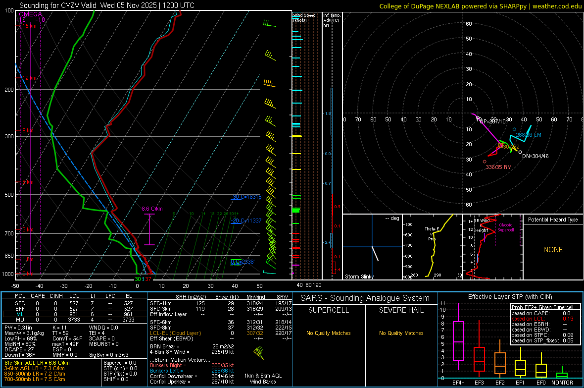Click the 'SigSvr = 0 m3/s3' value
This screenshot has width=584, height=388.
point(109,355)
